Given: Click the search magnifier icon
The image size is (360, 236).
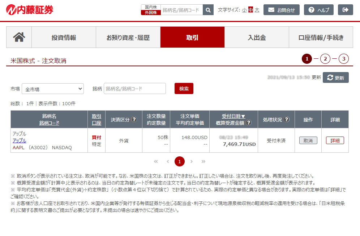Looking at the screenshot, I should click(208, 10).
